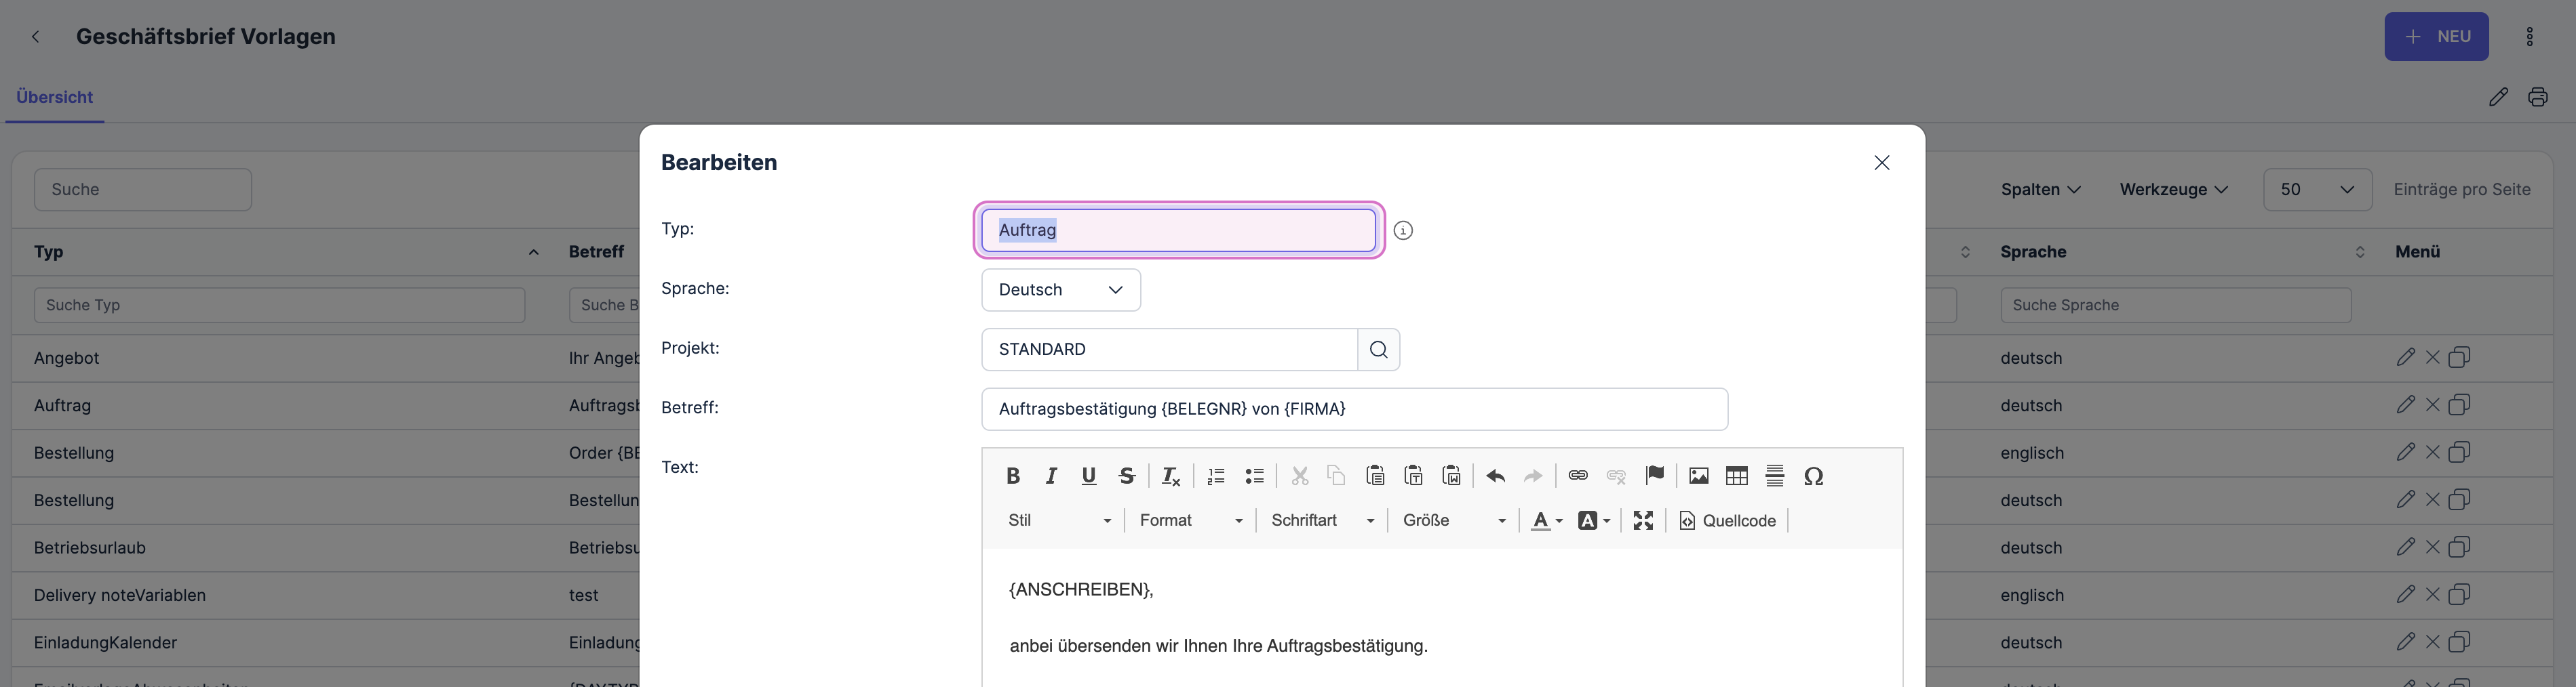Viewport: 2576px width, 687px height.
Task: Click into the Betreff input field
Action: (x=1353, y=409)
